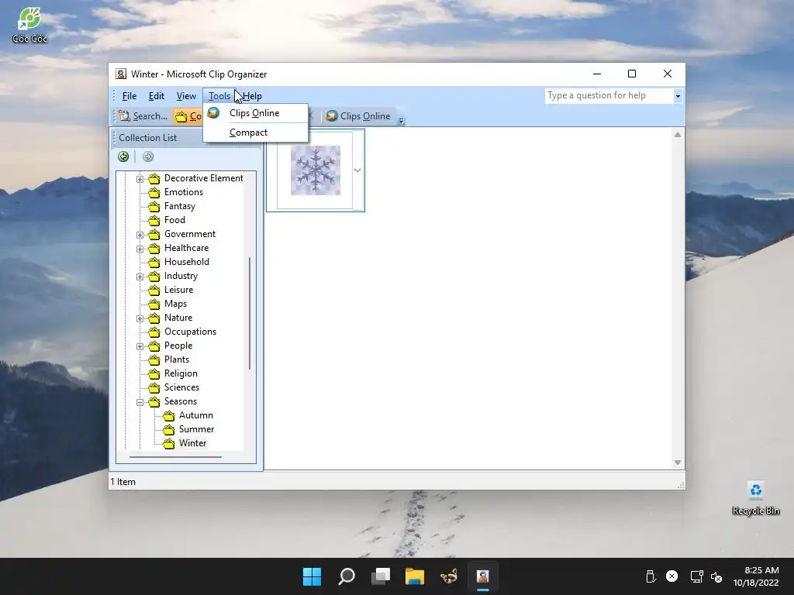Screen dimensions: 794x595
Task: Expand the Nature folder
Action: coord(140,318)
